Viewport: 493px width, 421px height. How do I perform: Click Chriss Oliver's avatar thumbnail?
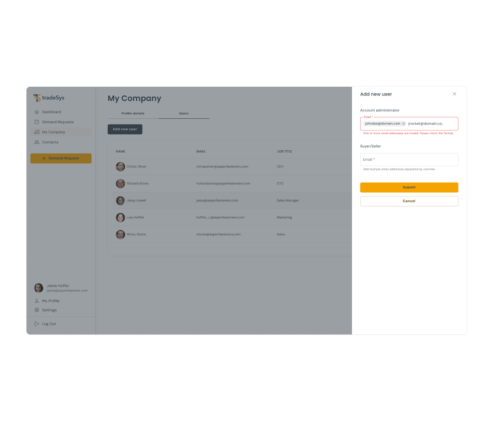[x=121, y=167]
